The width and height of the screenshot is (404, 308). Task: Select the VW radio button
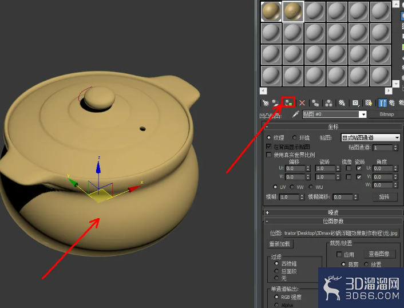[x=292, y=187]
